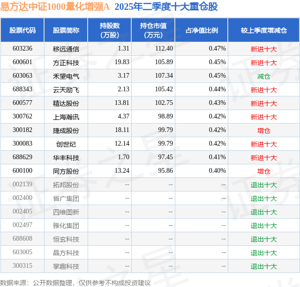Select stock name 方正科技
The height and width of the screenshot is (287, 300).
click(x=66, y=63)
